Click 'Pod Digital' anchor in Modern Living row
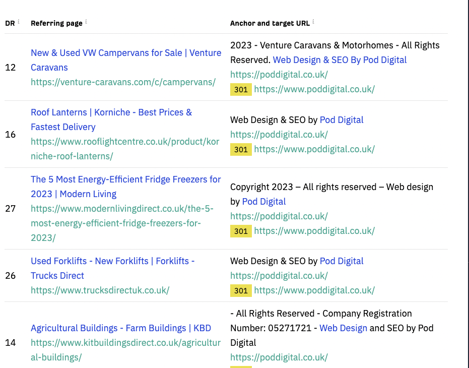Screen dimensions: 469x368 264,202
